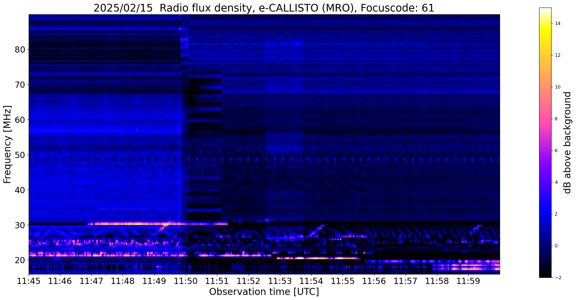Image resolution: width=576 pixels, height=300 pixels.
Task: Click the 11:57 time tick label
Action: coord(405,281)
